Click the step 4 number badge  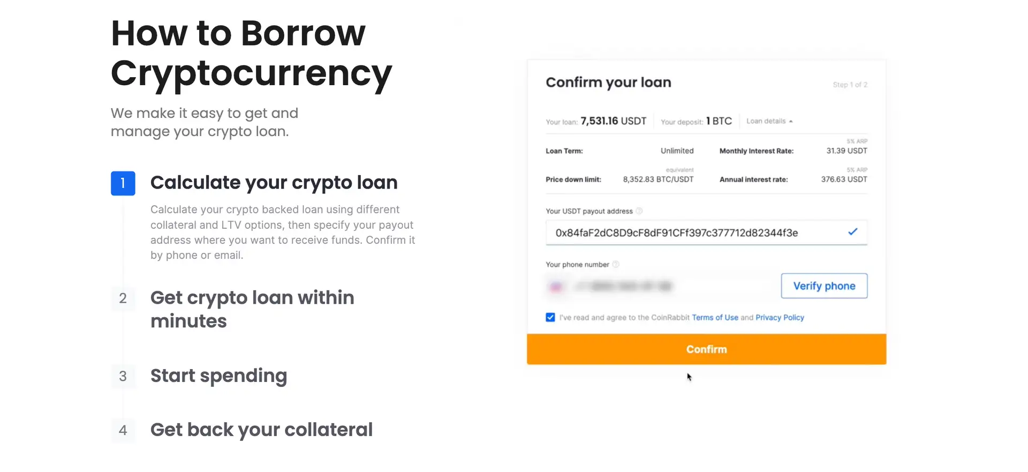[x=123, y=430]
